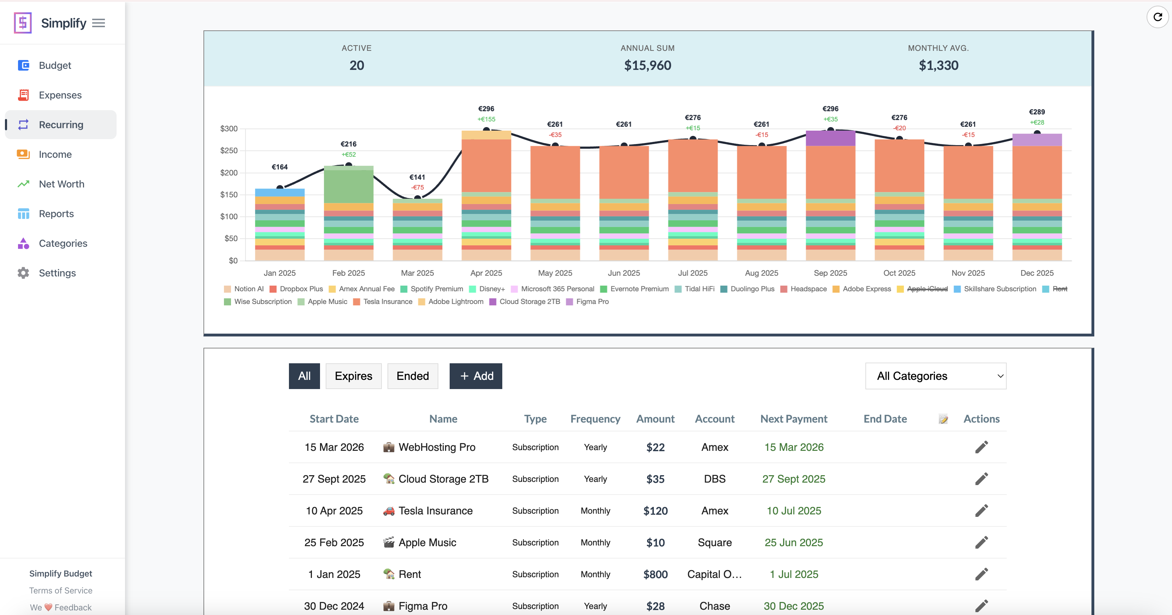Open the All Categories dropdown
Viewport: 1172px width, 615px height.
(x=936, y=376)
